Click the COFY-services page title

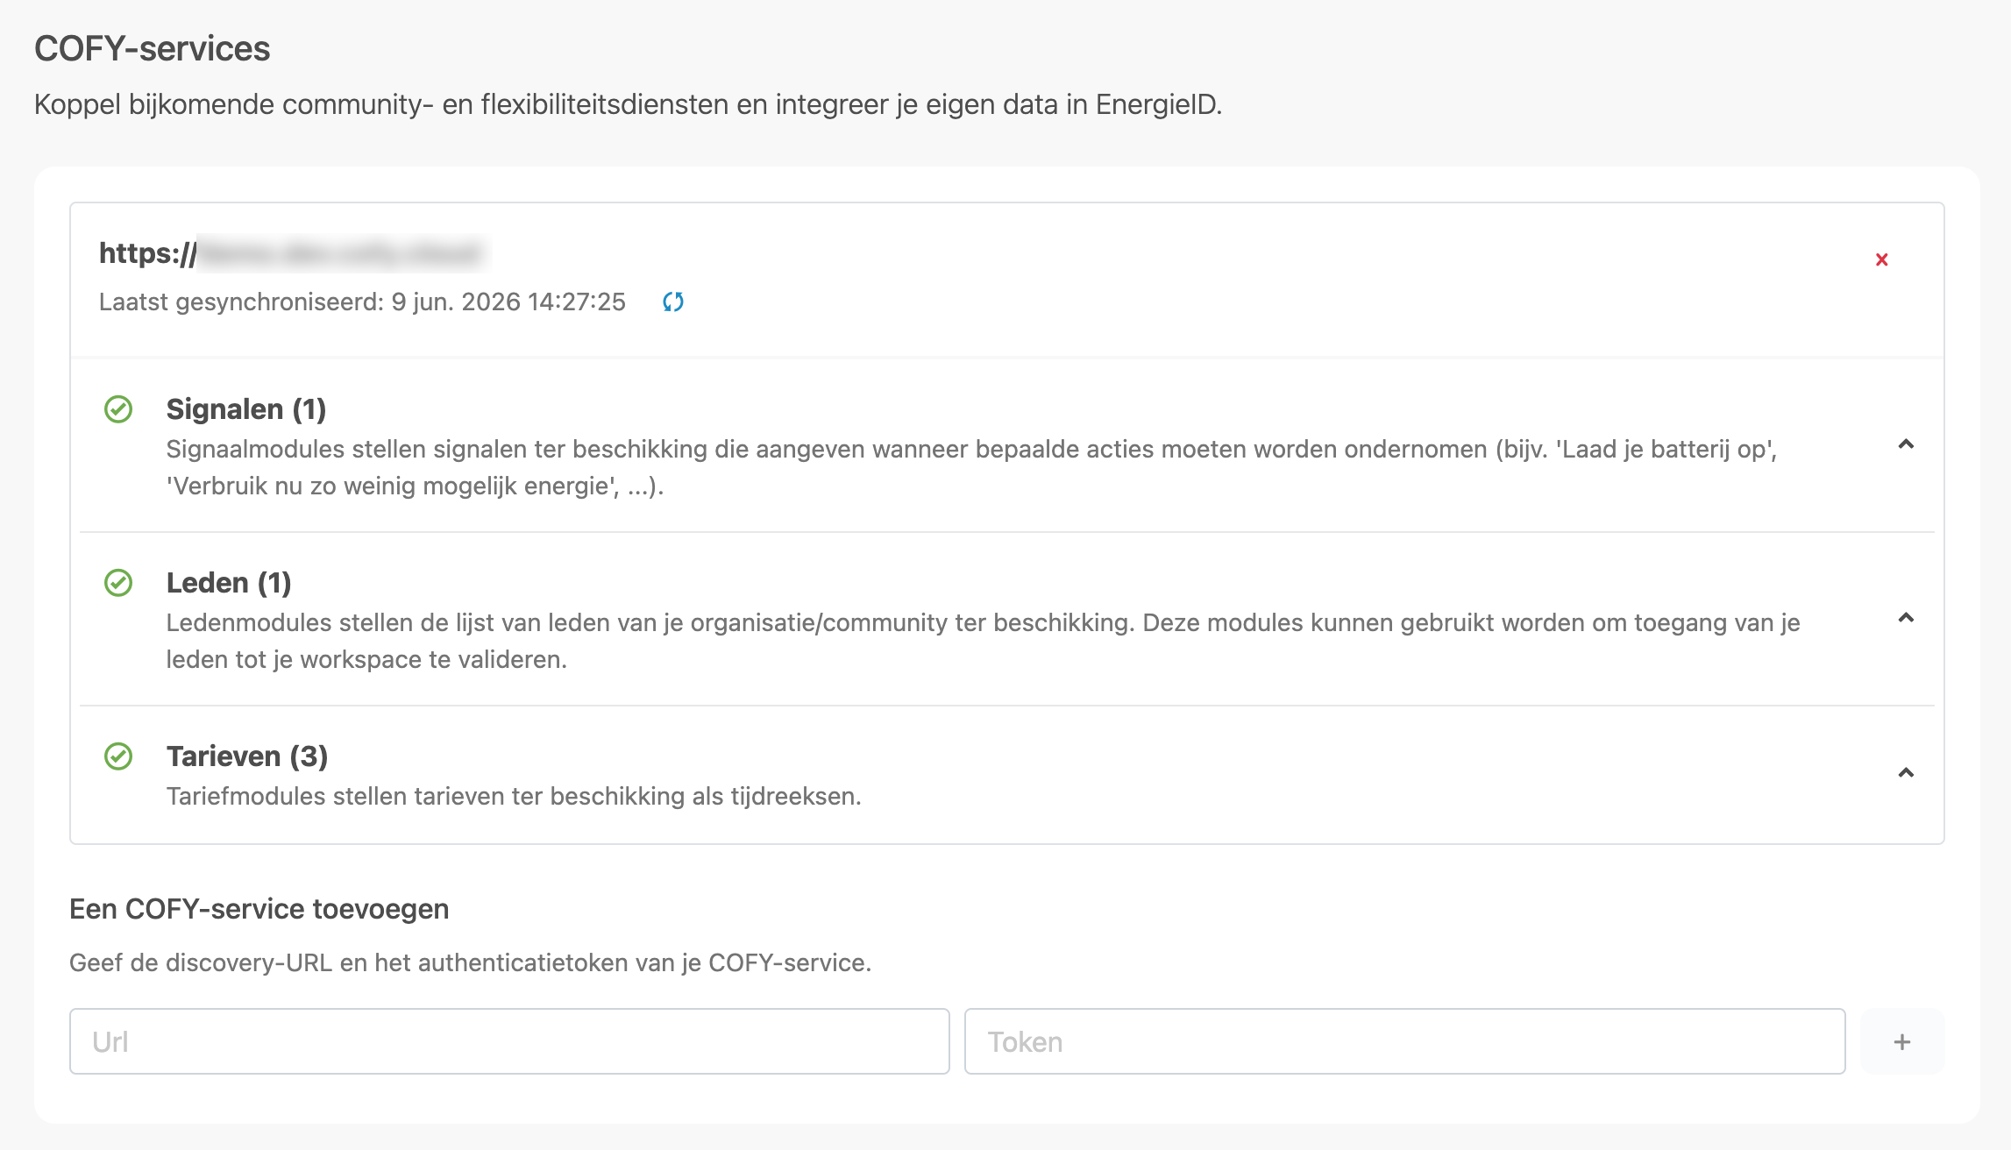point(153,49)
